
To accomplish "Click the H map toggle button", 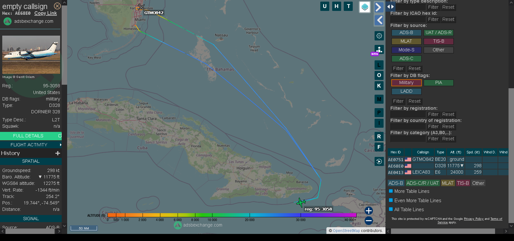I will point(337,6).
